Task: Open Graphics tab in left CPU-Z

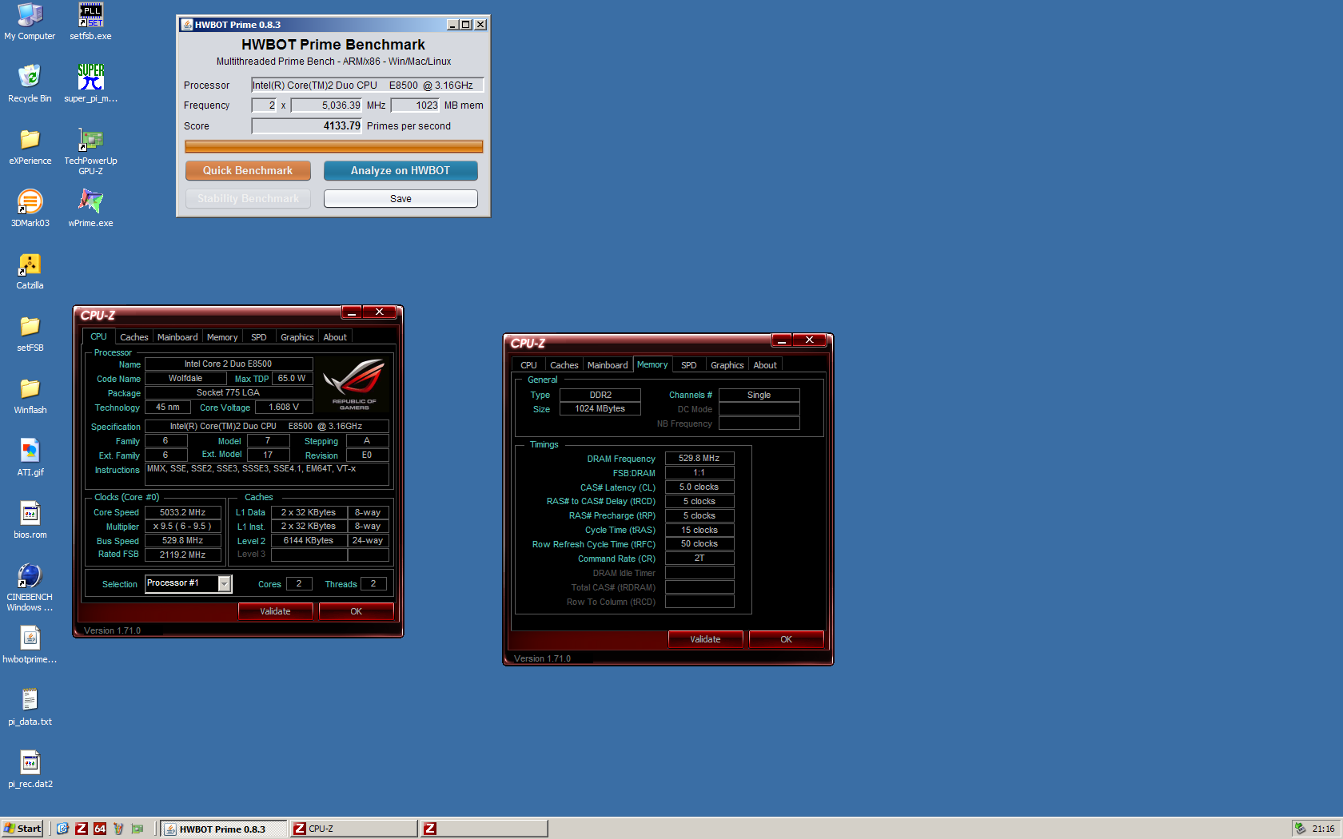Action: (297, 337)
